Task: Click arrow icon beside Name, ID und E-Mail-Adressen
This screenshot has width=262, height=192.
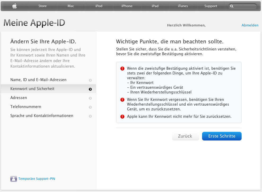Action: click(90, 80)
